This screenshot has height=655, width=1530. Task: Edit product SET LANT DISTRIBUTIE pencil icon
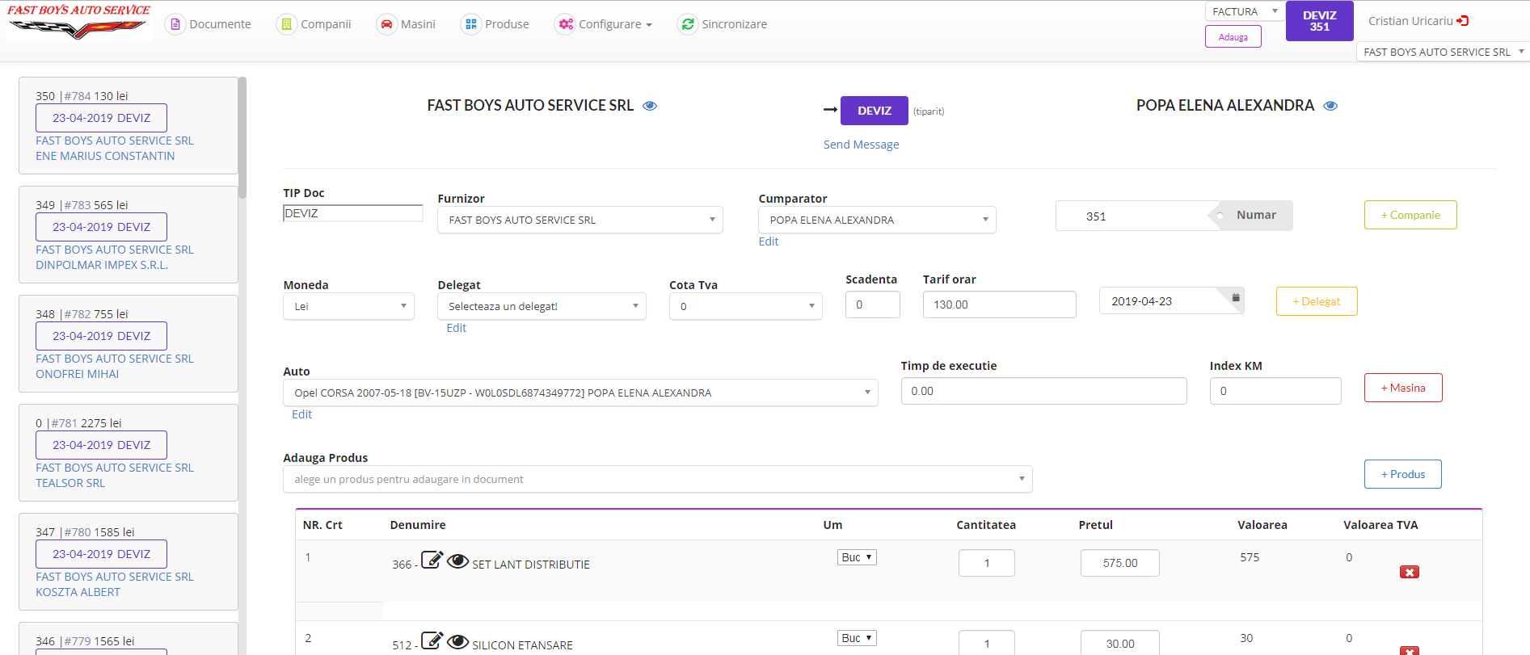pyautogui.click(x=432, y=561)
